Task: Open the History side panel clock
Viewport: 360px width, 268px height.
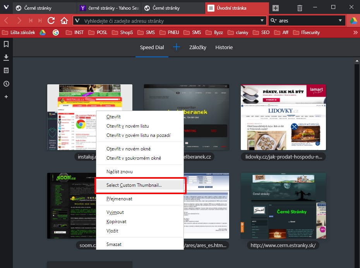Action: (x=6, y=84)
